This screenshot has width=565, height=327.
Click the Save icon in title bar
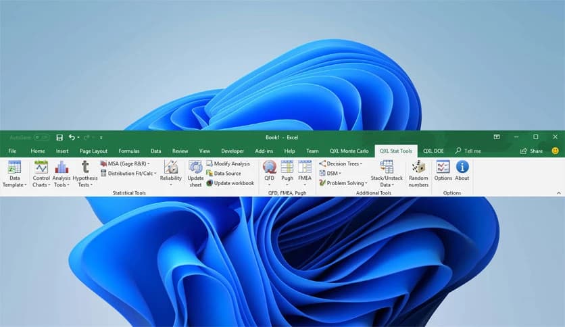pyautogui.click(x=59, y=137)
